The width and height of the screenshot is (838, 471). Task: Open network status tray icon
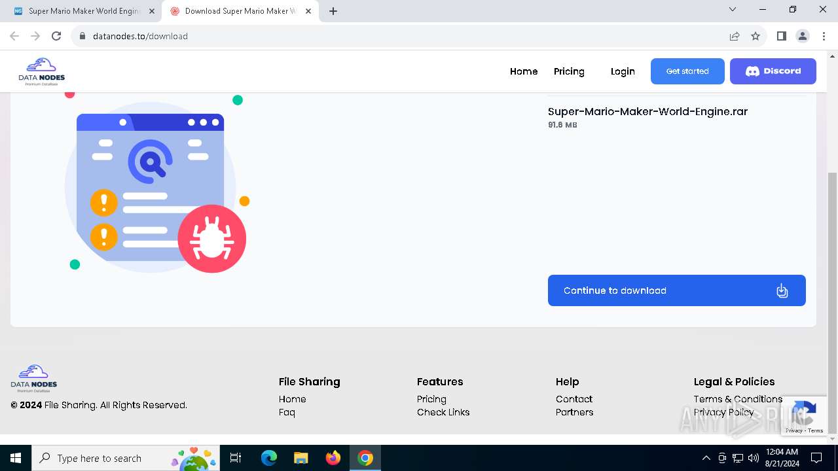(x=737, y=458)
